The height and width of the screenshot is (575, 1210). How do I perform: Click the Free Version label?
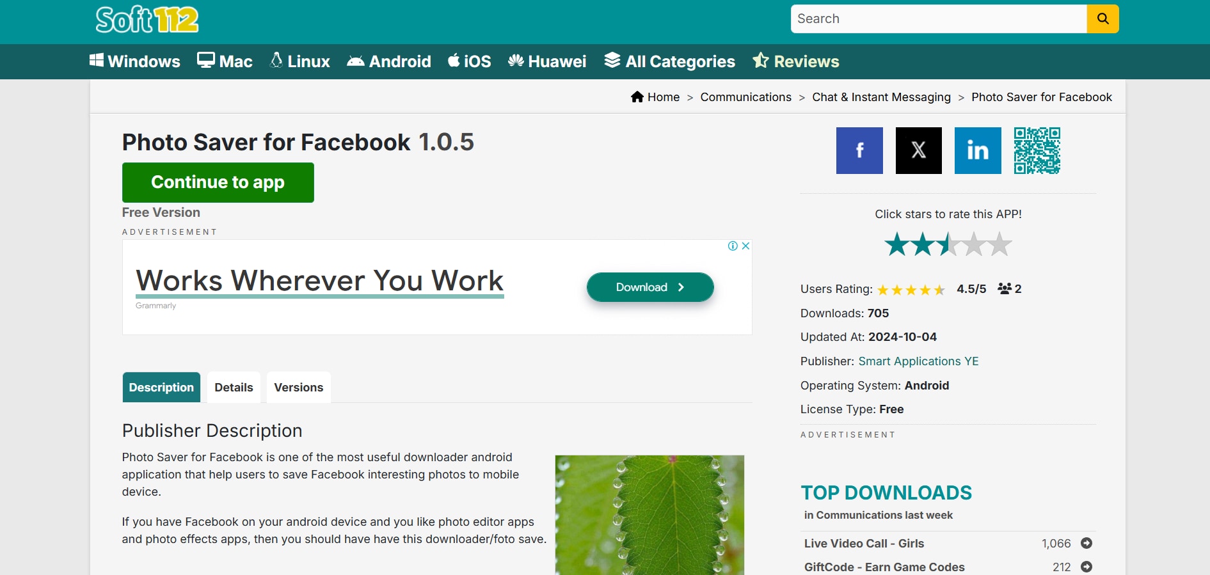[x=161, y=212]
